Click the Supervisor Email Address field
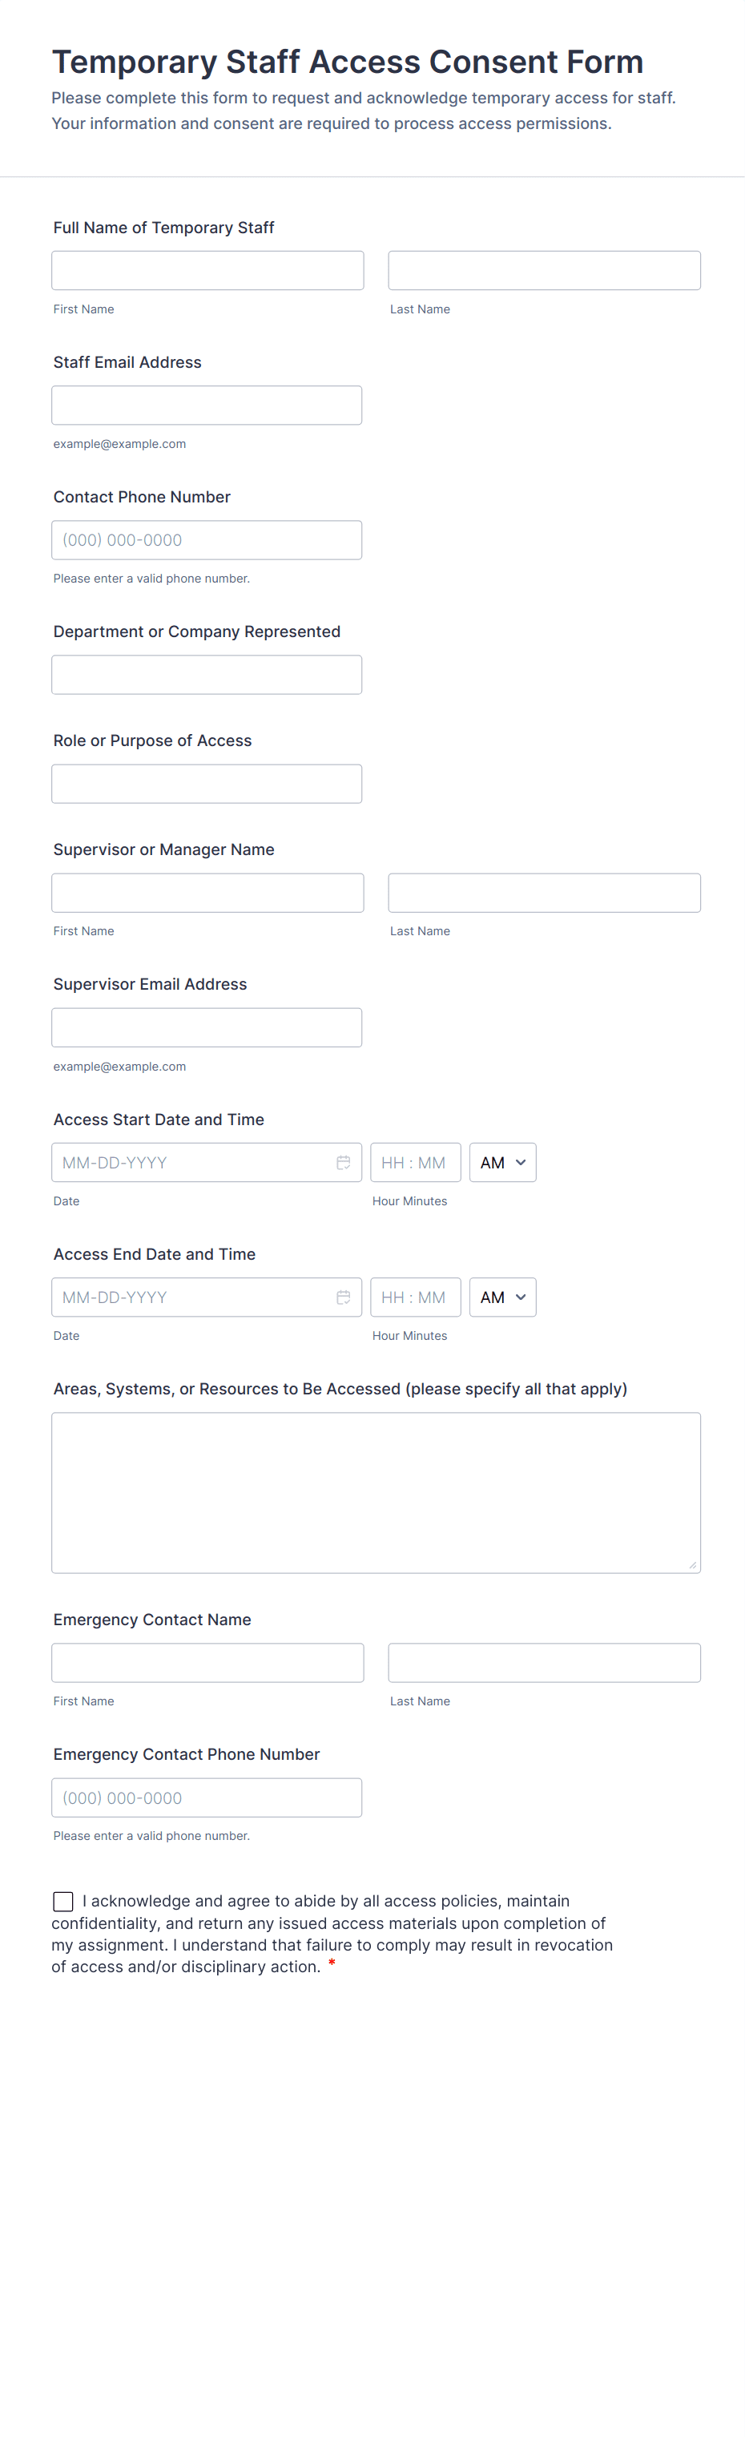745x2437 pixels. (206, 1027)
